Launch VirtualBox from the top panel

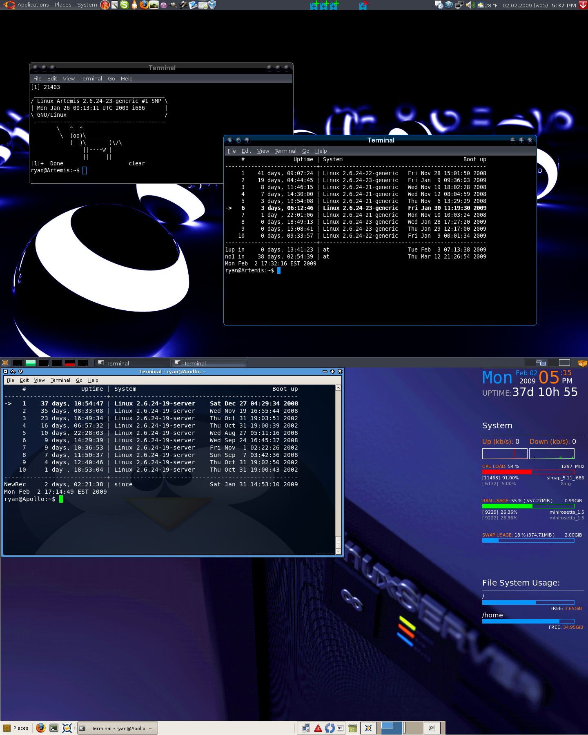[x=212, y=5]
